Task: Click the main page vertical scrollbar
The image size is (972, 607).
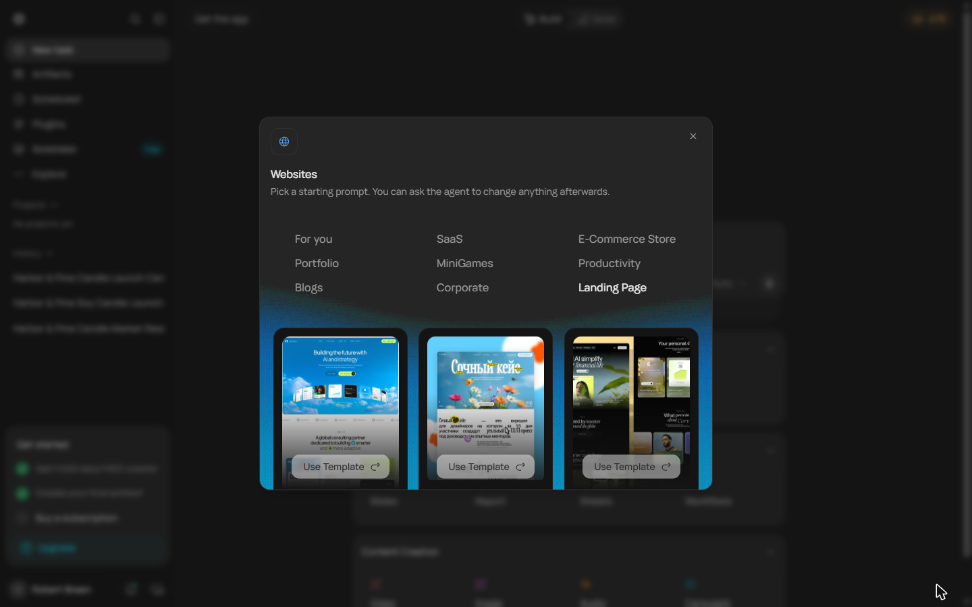Action: [x=967, y=283]
